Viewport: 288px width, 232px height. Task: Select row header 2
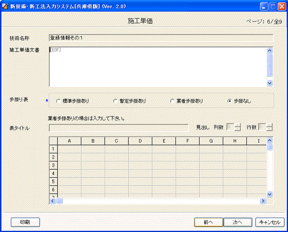tap(53, 157)
